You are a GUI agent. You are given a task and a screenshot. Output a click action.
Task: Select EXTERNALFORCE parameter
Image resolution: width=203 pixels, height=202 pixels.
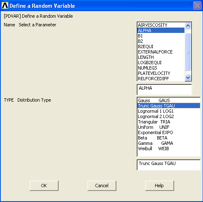tap(161, 52)
